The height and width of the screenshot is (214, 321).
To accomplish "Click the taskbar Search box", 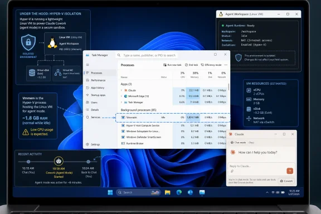I will [x=138, y=192].
